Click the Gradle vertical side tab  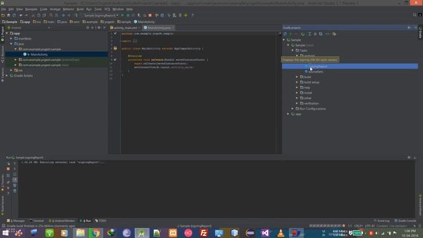click(420, 32)
